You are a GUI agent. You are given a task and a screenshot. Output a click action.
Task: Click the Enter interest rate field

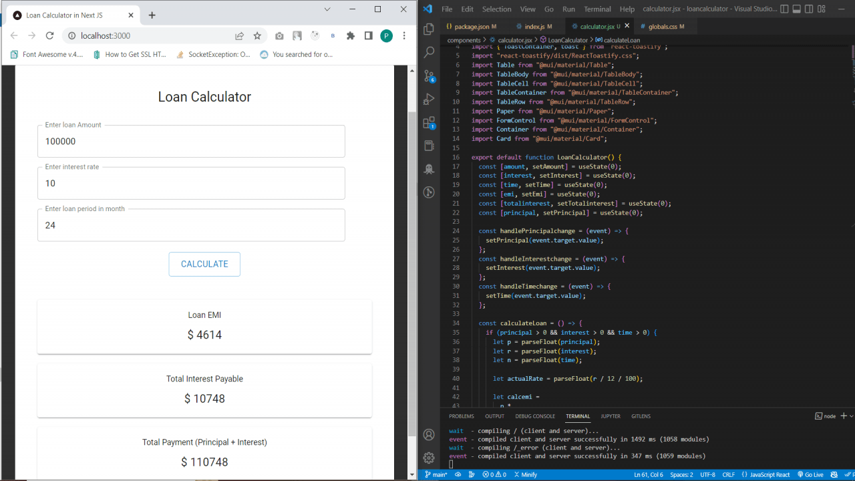coord(191,183)
